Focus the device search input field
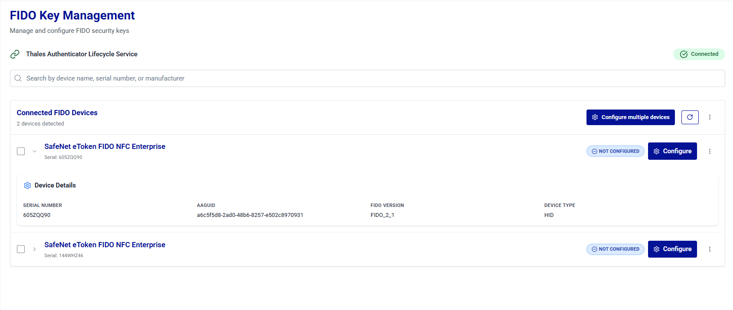Viewport: 733px width, 310px height. pyautogui.click(x=367, y=78)
